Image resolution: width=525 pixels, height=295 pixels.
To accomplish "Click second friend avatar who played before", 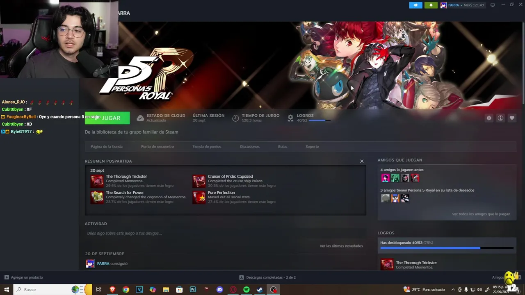I will tap(395, 178).
